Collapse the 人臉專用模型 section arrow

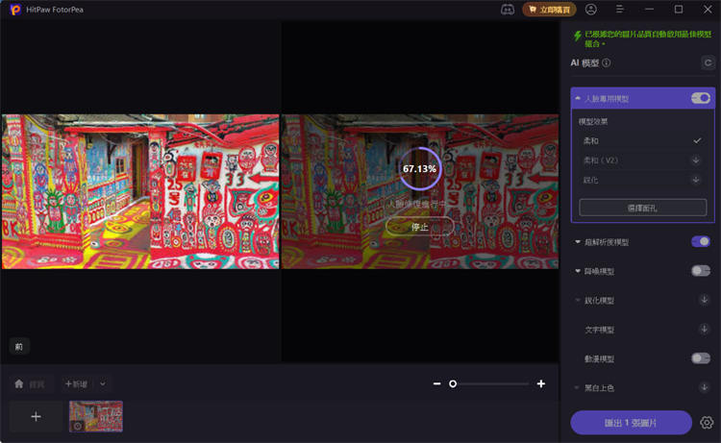click(x=578, y=98)
